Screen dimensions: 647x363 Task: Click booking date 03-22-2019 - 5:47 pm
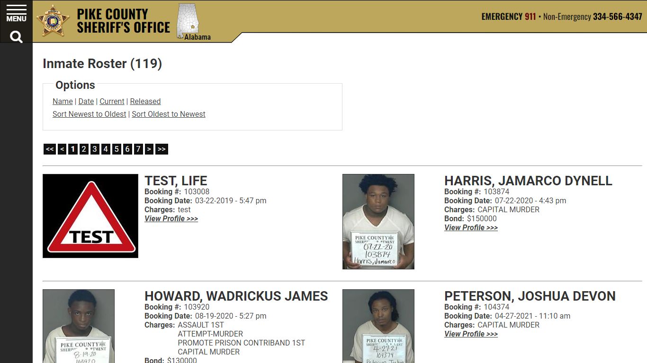231,200
